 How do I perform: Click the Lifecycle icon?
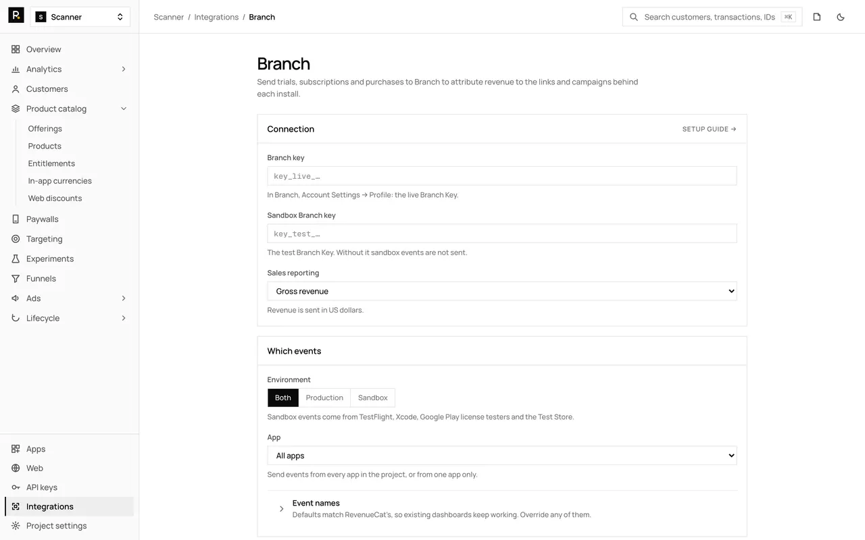16,318
